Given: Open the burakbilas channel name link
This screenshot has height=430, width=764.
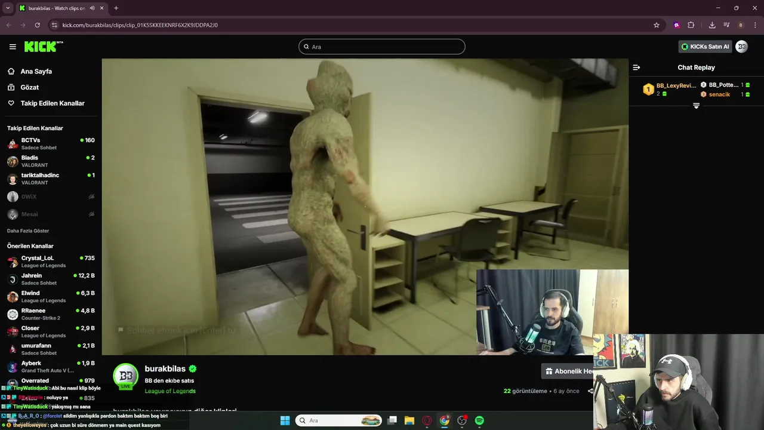Looking at the screenshot, I should [165, 369].
